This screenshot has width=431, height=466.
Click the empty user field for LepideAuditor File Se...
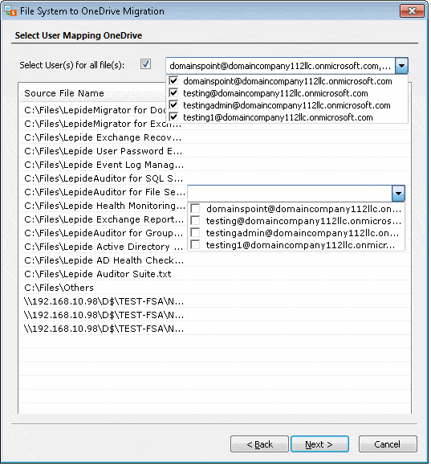(x=290, y=193)
